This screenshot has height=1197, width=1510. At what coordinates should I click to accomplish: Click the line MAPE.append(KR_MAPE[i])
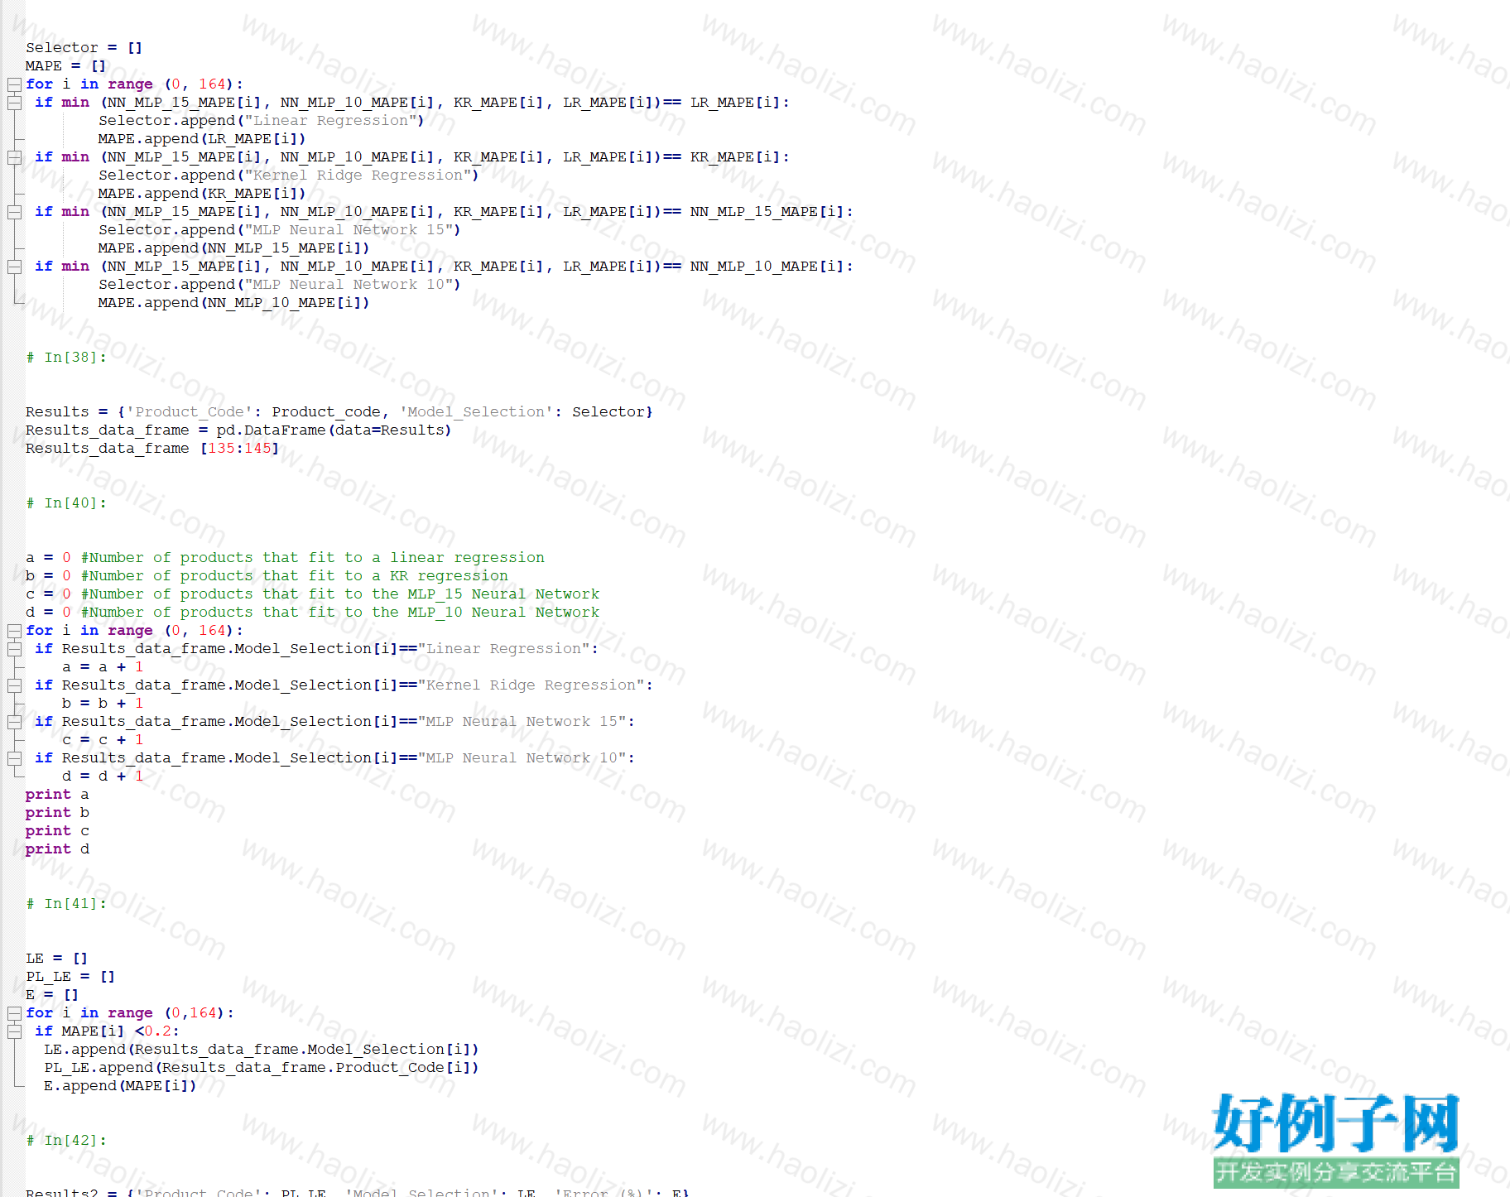202,194
